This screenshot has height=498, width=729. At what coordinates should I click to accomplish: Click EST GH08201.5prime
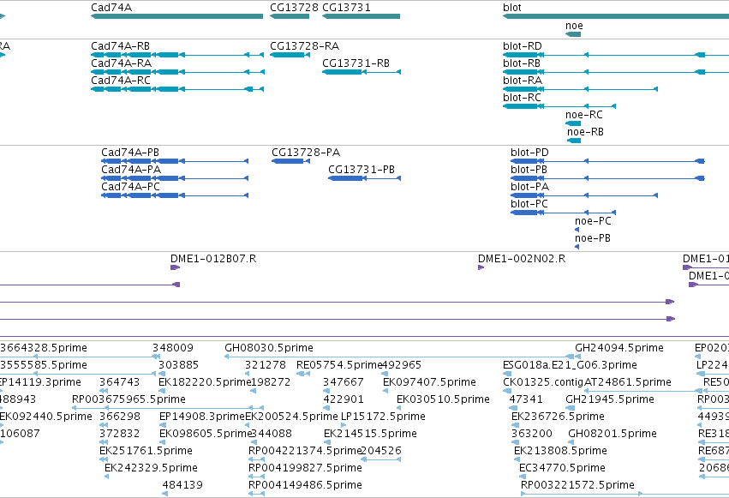(612, 434)
